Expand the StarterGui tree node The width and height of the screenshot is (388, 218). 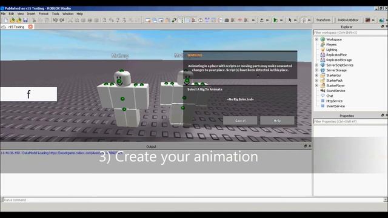click(x=316, y=75)
